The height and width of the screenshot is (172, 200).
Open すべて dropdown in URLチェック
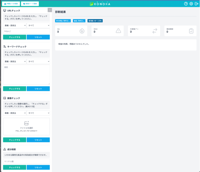(x=38, y=25)
